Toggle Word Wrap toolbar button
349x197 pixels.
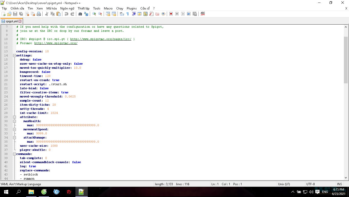(122, 14)
